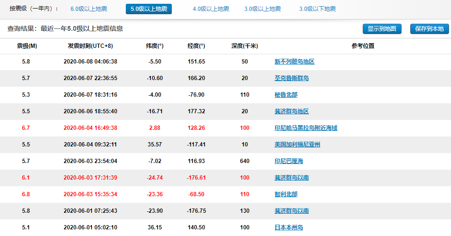The height and width of the screenshot is (236, 451).
Task: Click the red latitude value -23.36
Action: [155, 194]
